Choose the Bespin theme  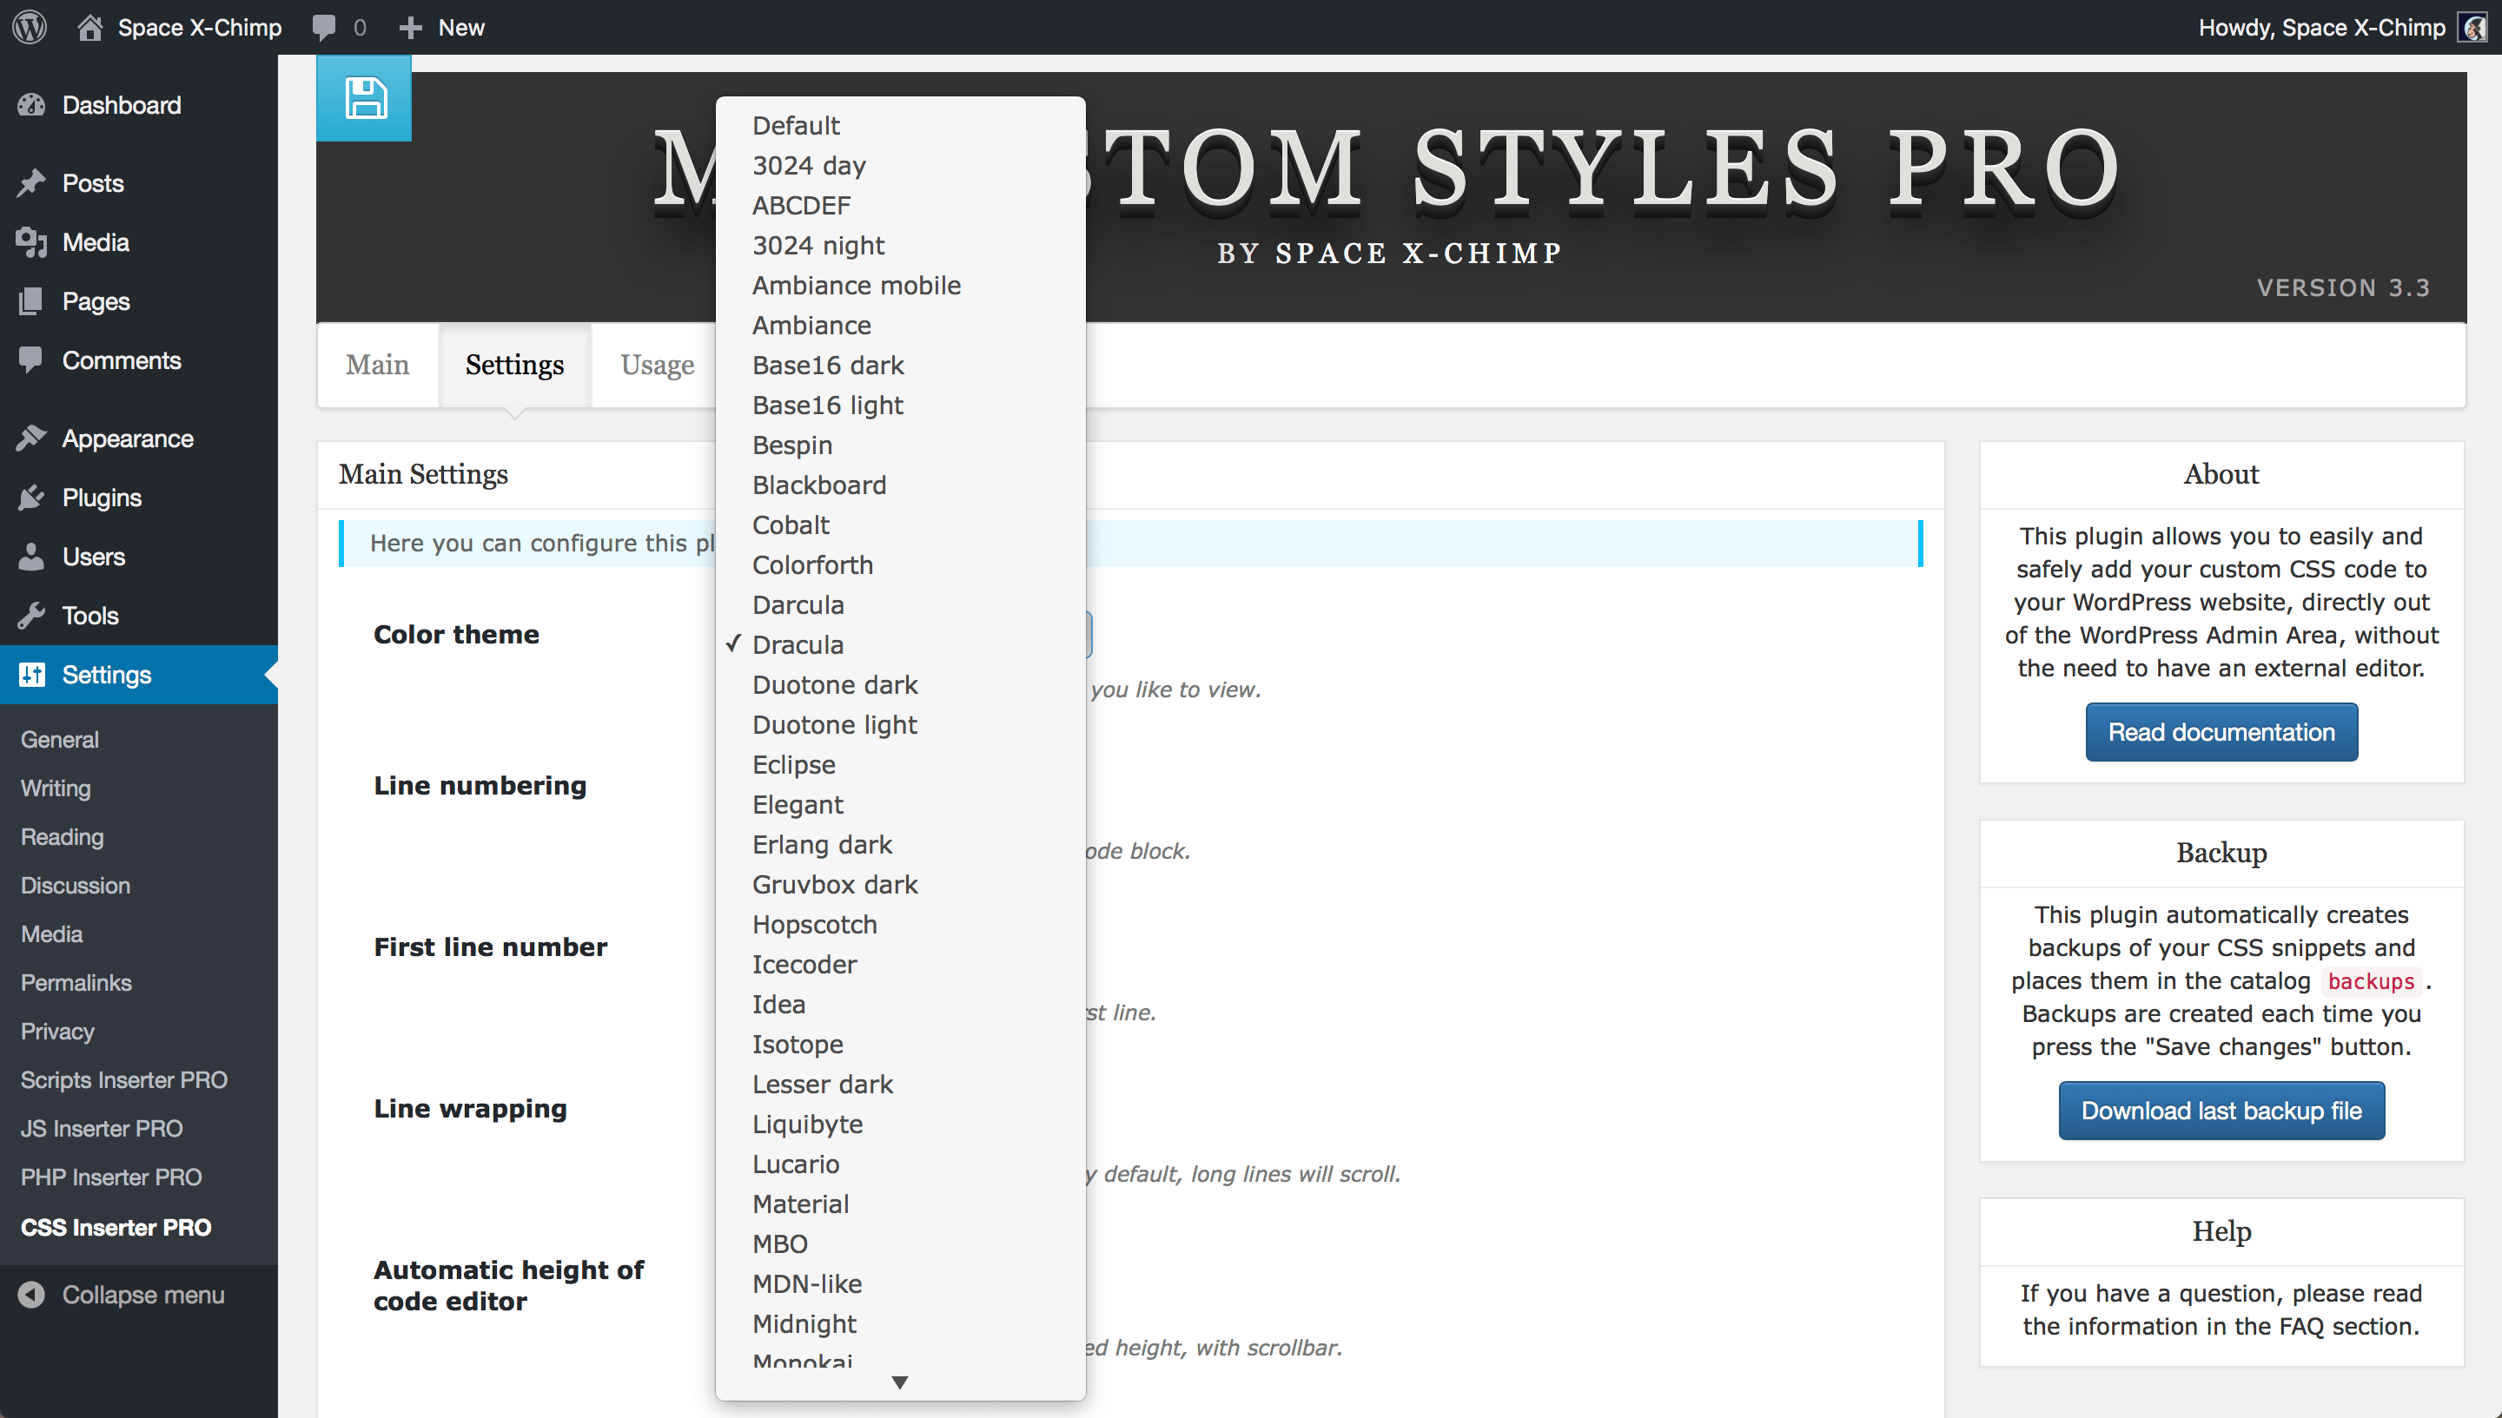(900, 445)
